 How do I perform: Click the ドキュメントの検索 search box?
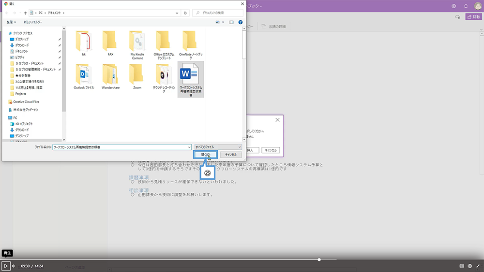[218, 13]
